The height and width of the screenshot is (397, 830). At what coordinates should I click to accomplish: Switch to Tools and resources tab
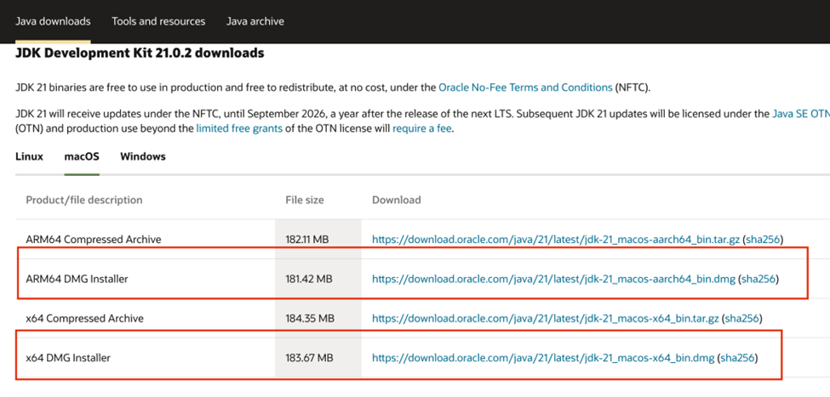158,20
